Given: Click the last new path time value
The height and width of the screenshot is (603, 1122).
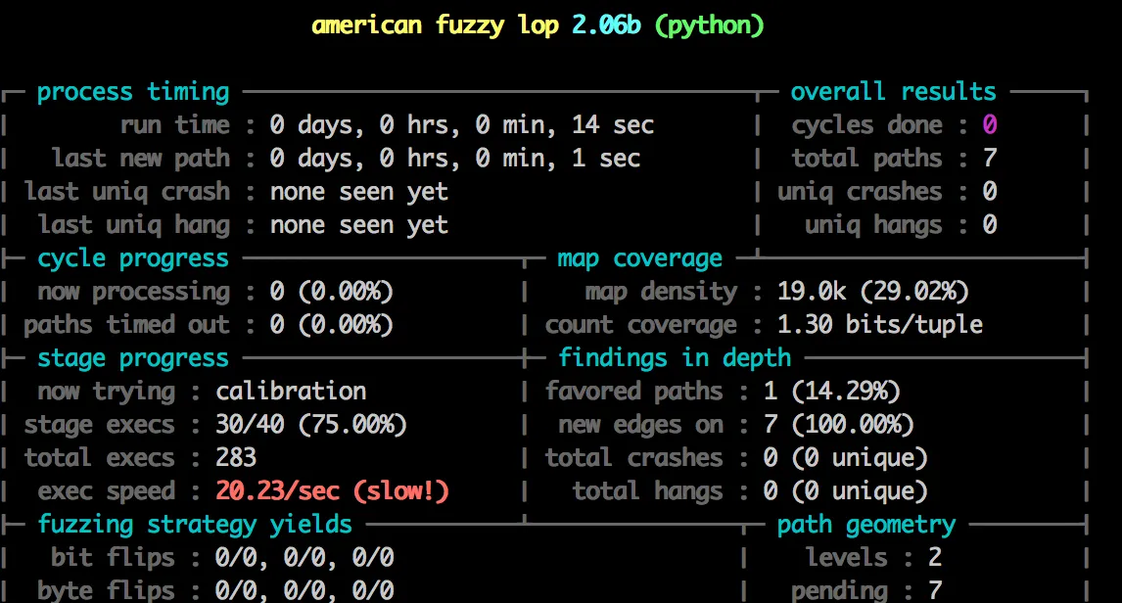Looking at the screenshot, I should 454,159.
